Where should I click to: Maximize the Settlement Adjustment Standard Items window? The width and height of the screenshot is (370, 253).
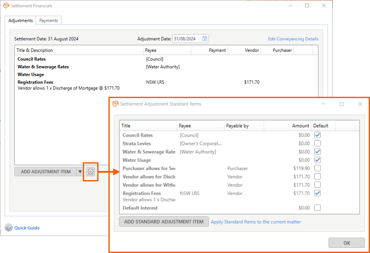[x=341, y=104]
